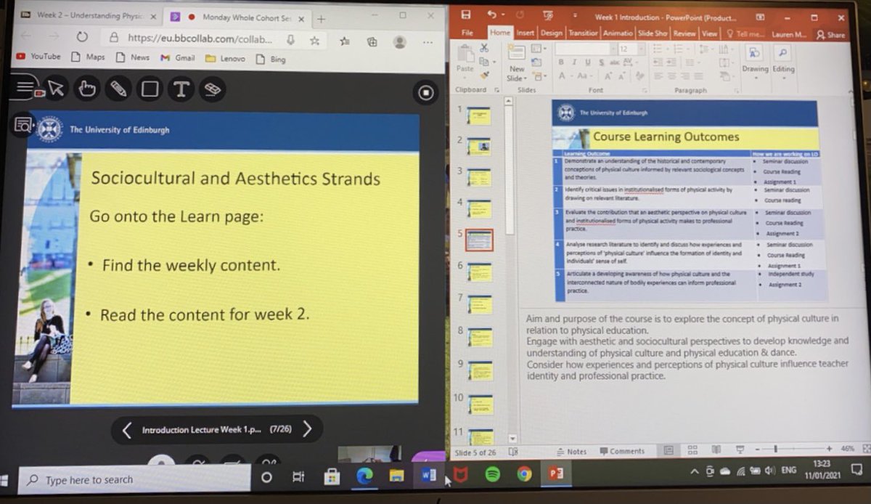
Task: Open Spotify from the taskbar
Action: [x=492, y=475]
